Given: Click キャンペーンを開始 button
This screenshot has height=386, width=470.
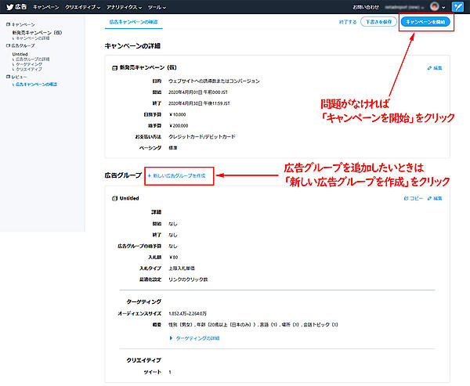Looking at the screenshot, I should point(425,22).
